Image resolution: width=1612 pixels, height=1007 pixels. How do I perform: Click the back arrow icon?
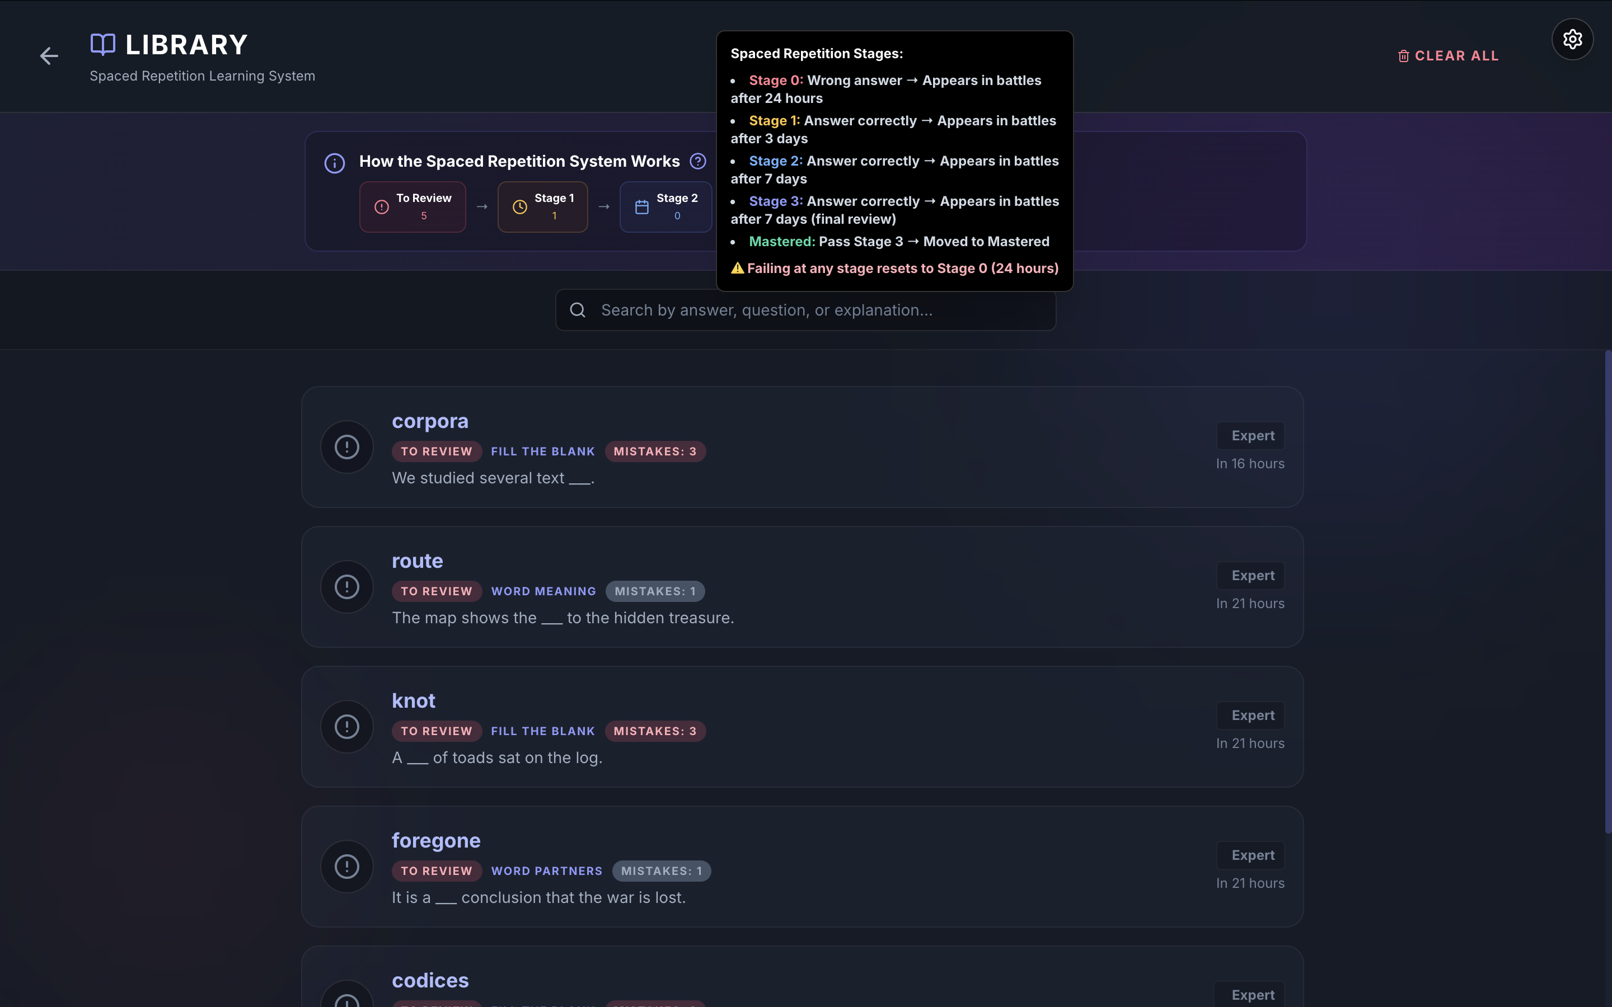pyautogui.click(x=49, y=56)
